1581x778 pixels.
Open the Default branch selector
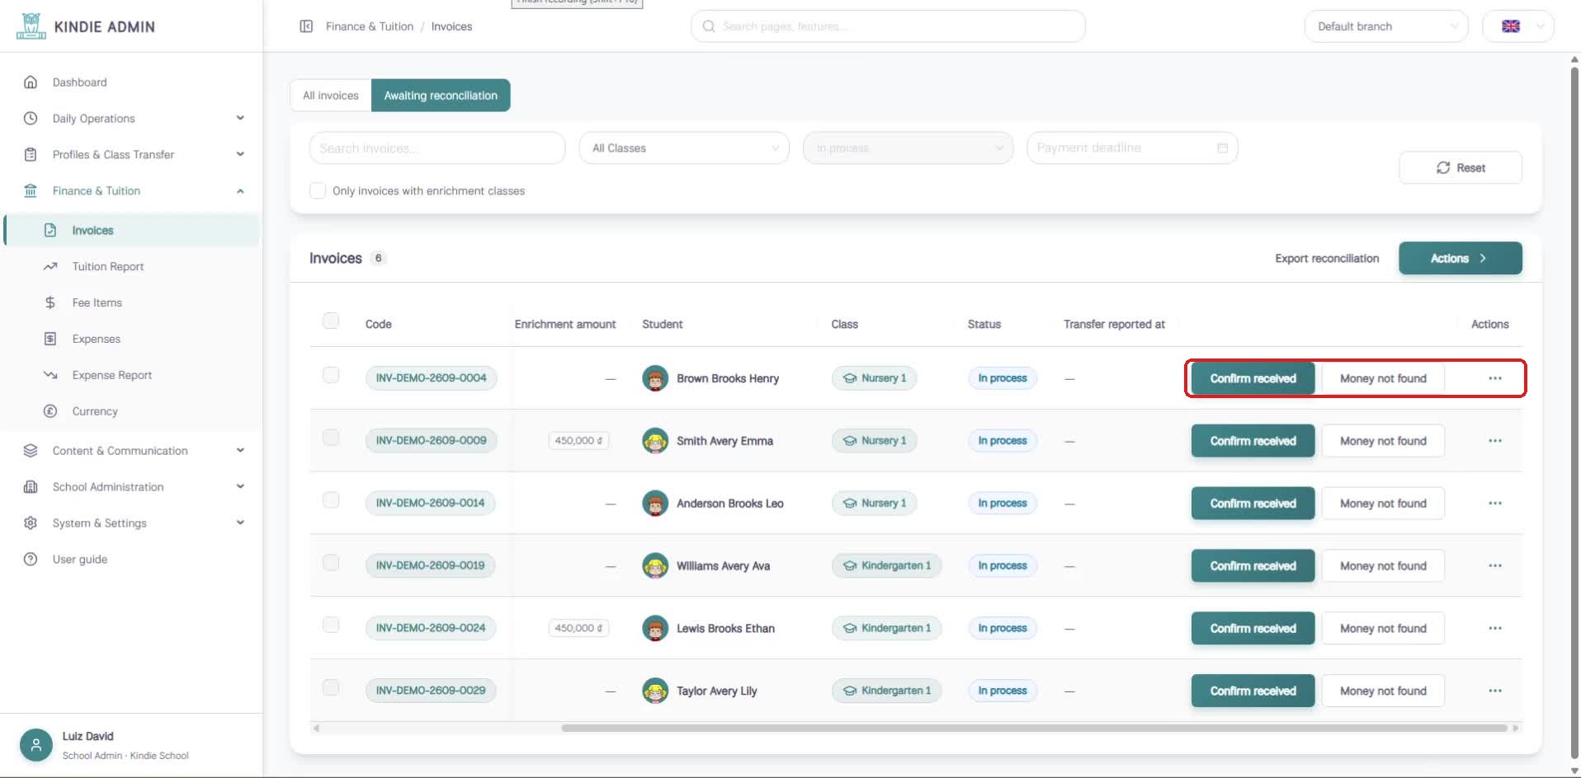click(1386, 26)
